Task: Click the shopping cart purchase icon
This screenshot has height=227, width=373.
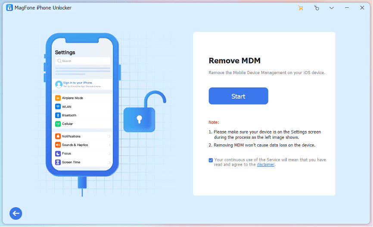Action: tap(301, 8)
